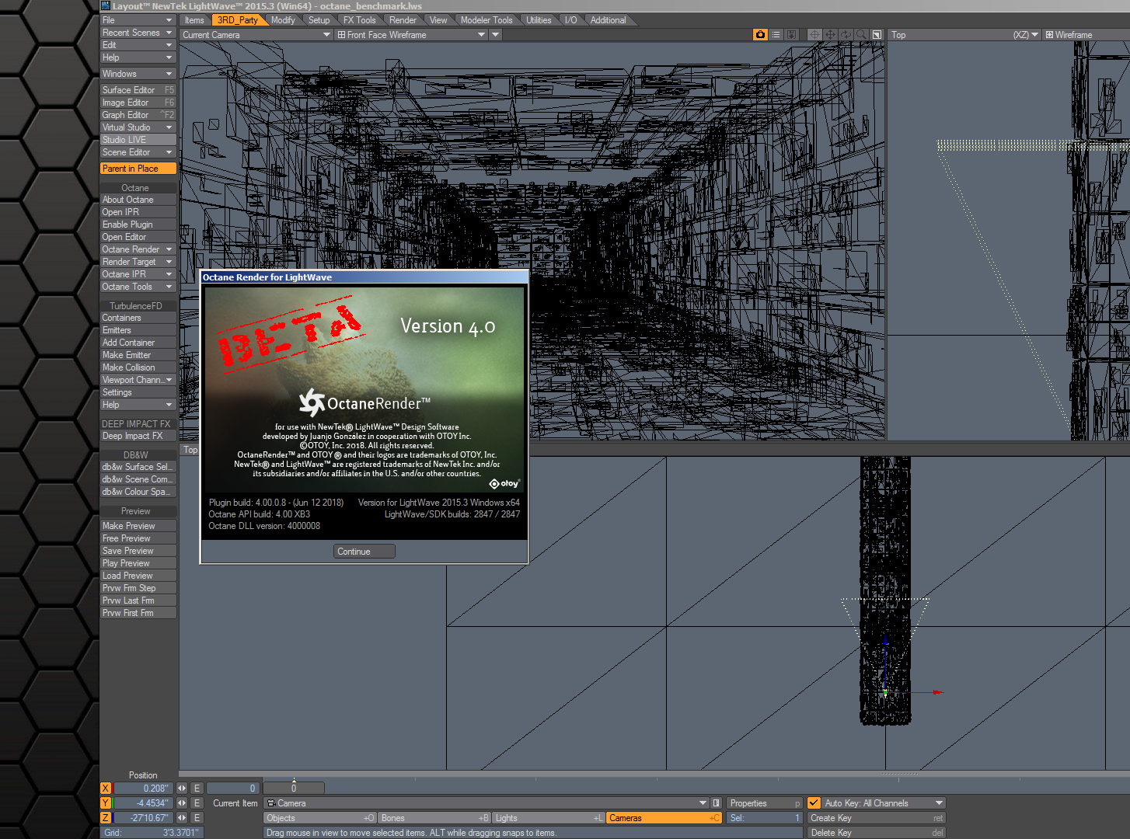Click the timeline frame slider handle
This screenshot has width=1130, height=839.
[294, 788]
